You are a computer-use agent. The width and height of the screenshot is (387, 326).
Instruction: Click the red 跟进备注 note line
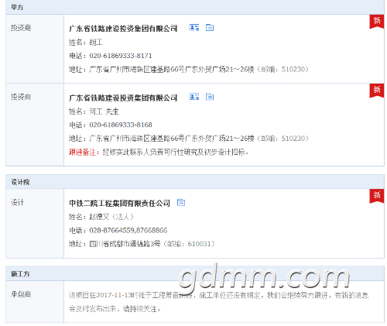159,152
